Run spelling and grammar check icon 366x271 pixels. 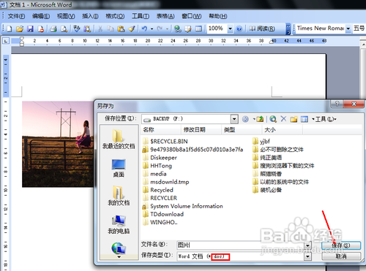pyautogui.click(x=77, y=29)
